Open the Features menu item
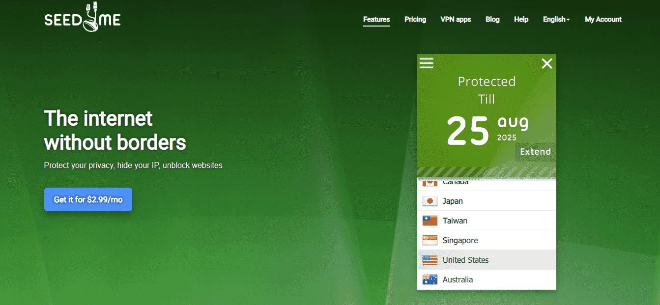Screen dimensions: 660x305 click(376, 20)
